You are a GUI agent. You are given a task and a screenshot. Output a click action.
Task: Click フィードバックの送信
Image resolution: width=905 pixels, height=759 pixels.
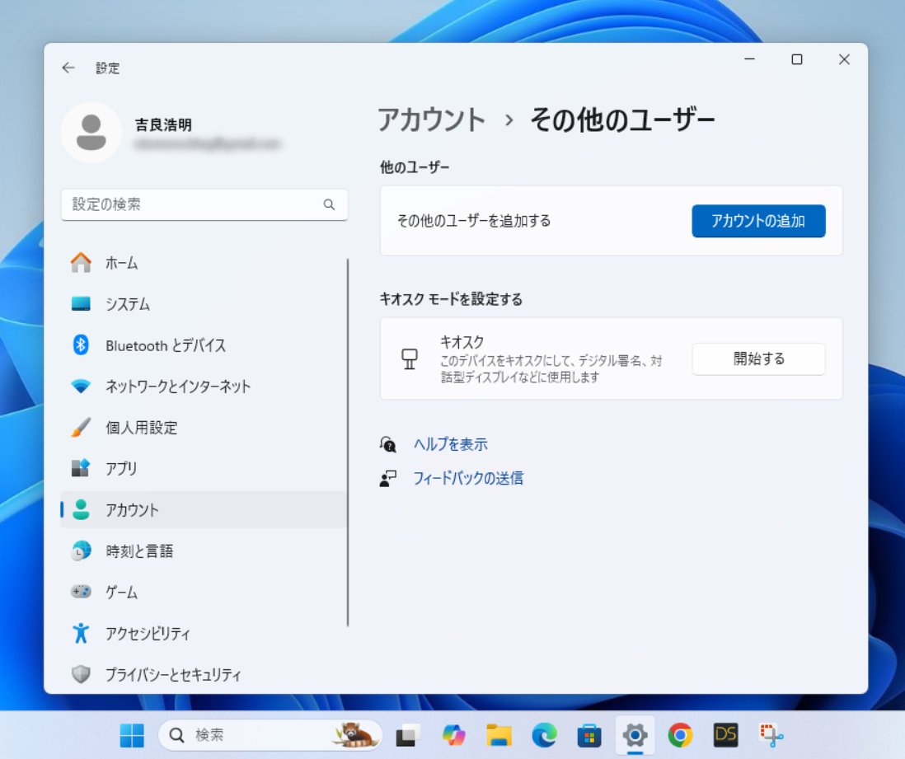click(470, 478)
